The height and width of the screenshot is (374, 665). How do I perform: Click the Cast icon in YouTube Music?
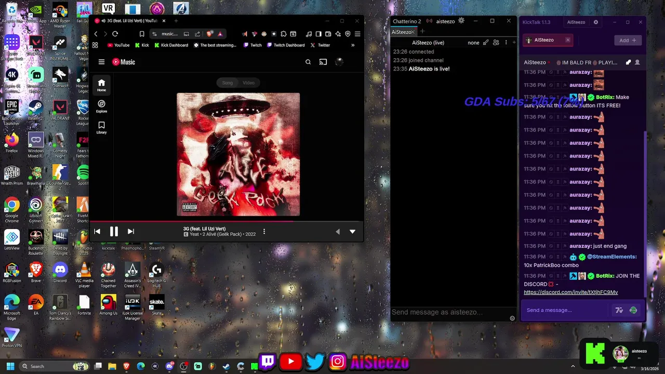(323, 62)
